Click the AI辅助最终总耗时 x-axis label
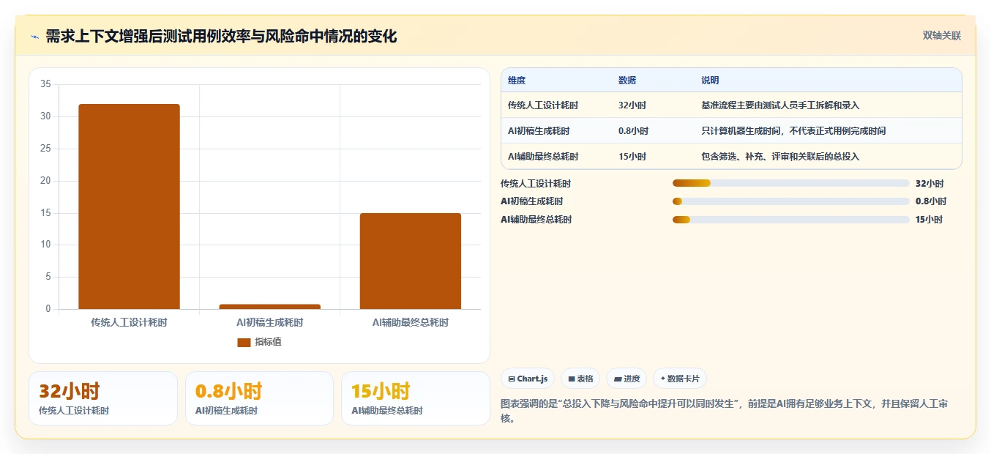The width and height of the screenshot is (991, 454). [411, 322]
